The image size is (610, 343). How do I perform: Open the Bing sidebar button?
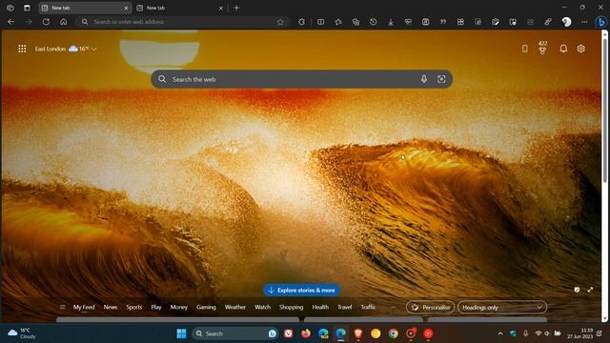pos(601,22)
